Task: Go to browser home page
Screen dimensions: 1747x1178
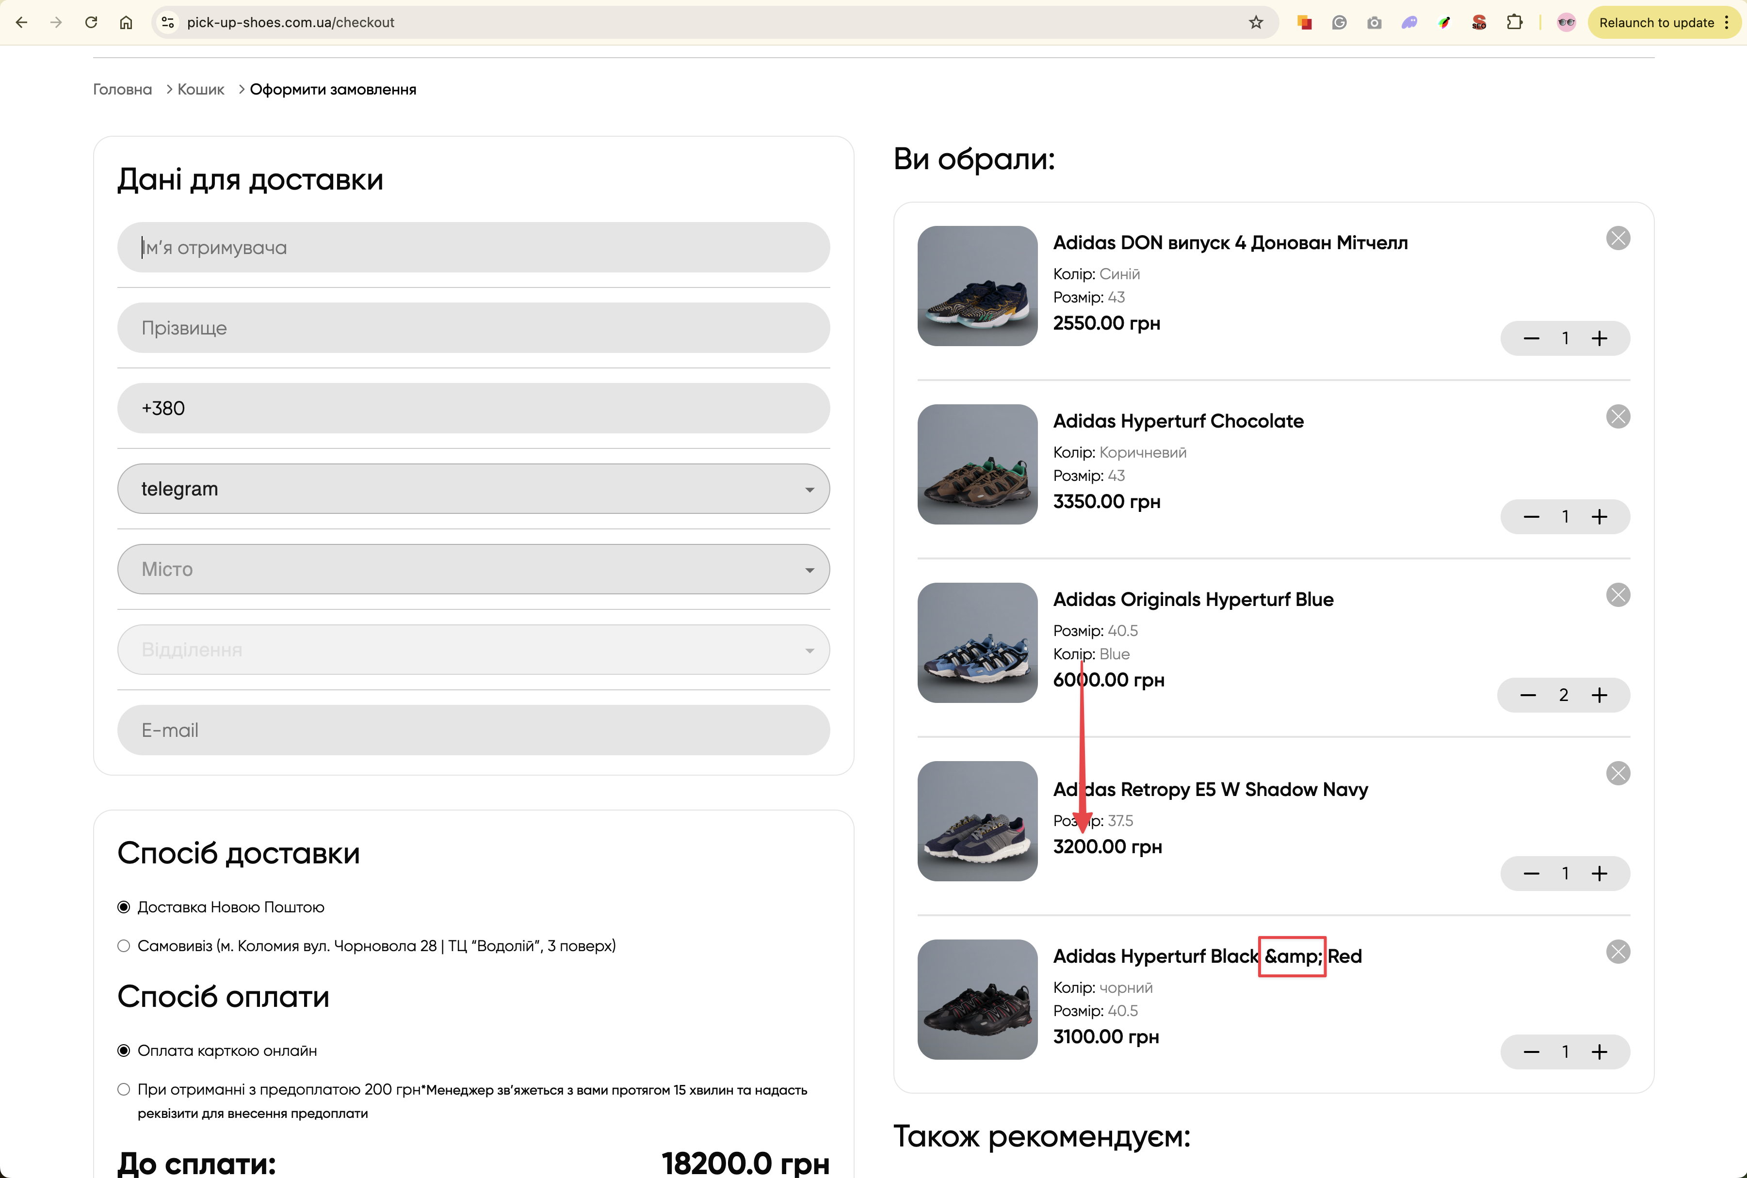Action: [x=126, y=22]
